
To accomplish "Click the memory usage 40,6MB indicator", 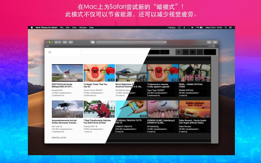I will pos(172,28).
